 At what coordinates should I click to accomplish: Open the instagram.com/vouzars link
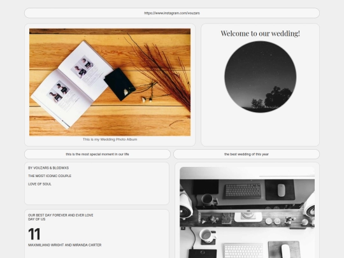pos(172,13)
